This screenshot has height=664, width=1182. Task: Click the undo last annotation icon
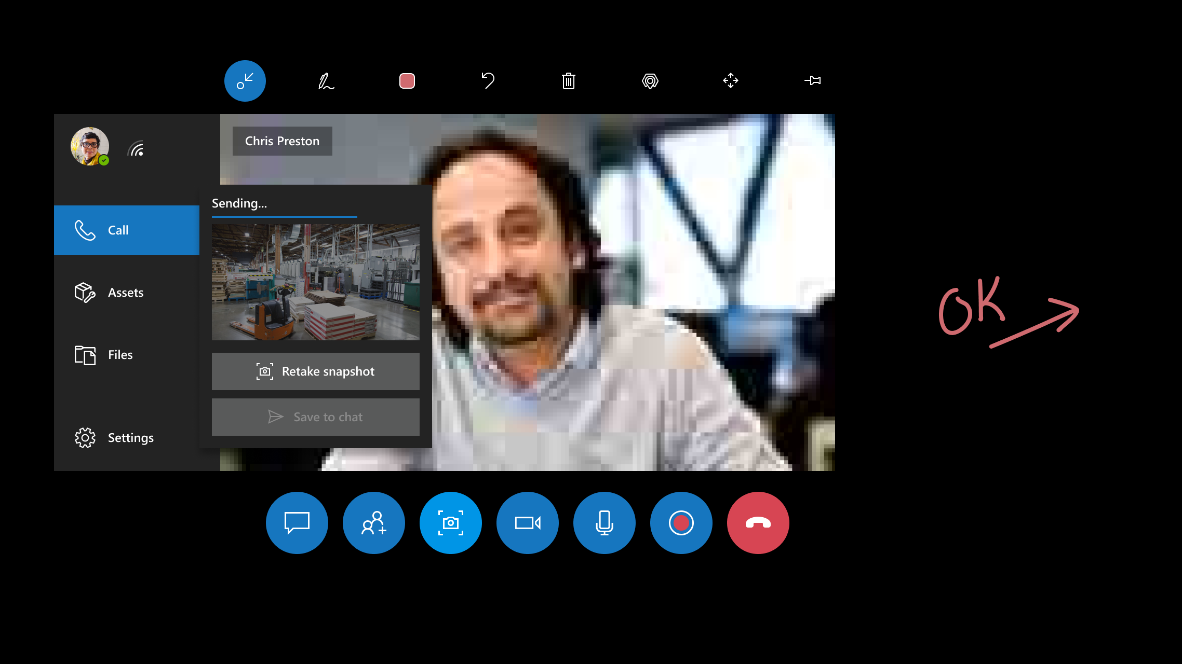click(x=488, y=80)
